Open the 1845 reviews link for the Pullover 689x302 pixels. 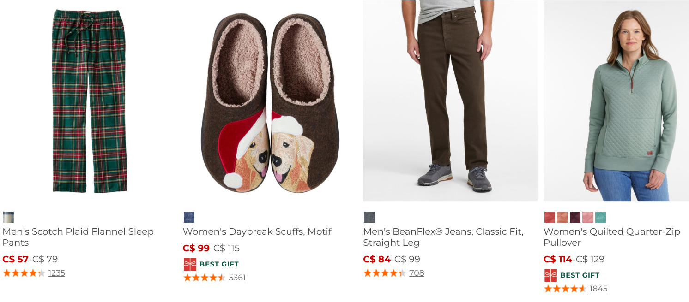tap(598, 289)
